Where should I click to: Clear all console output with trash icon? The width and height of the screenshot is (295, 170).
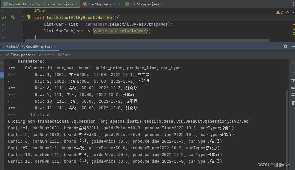pyautogui.click(x=293, y=103)
